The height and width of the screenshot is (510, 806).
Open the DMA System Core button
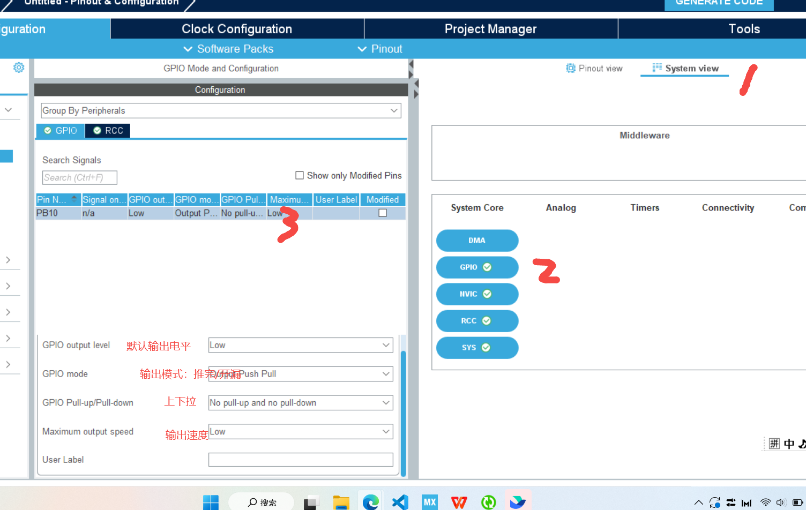477,241
